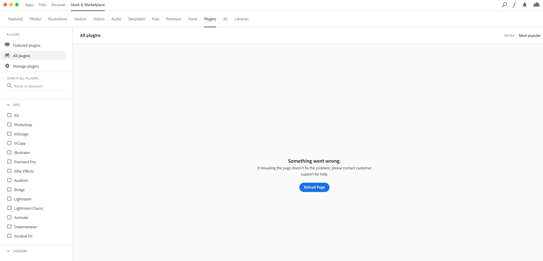Image resolution: width=543 pixels, height=261 pixels.
Task: Collapse the Category filter section
Action: pyautogui.click(x=8, y=251)
